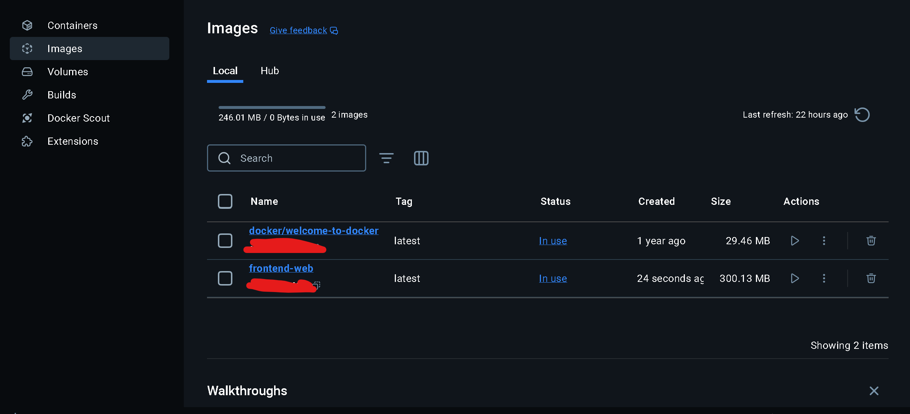Screen dimensions: 910x414
Task: Click the Extensions puzzle icon in sidebar
Action: [27, 141]
